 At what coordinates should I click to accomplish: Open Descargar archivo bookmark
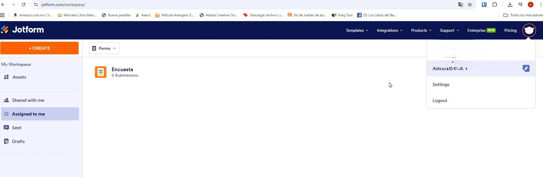coord(263,15)
